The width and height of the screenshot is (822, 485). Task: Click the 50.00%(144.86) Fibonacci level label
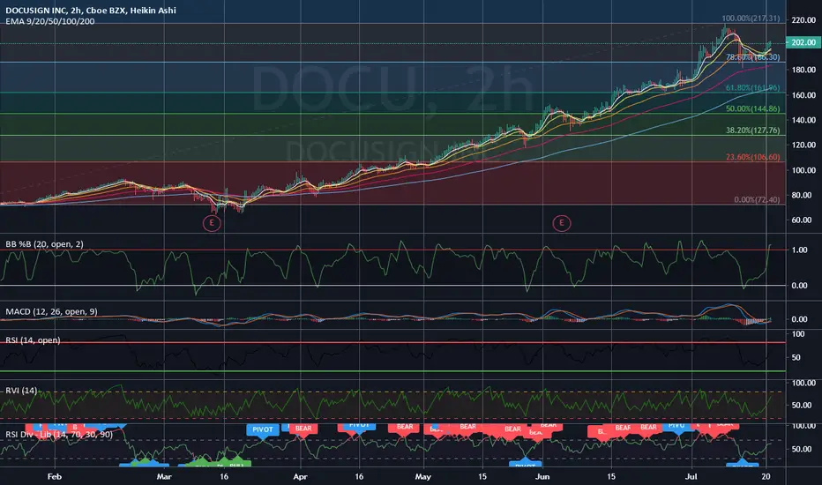[753, 109]
